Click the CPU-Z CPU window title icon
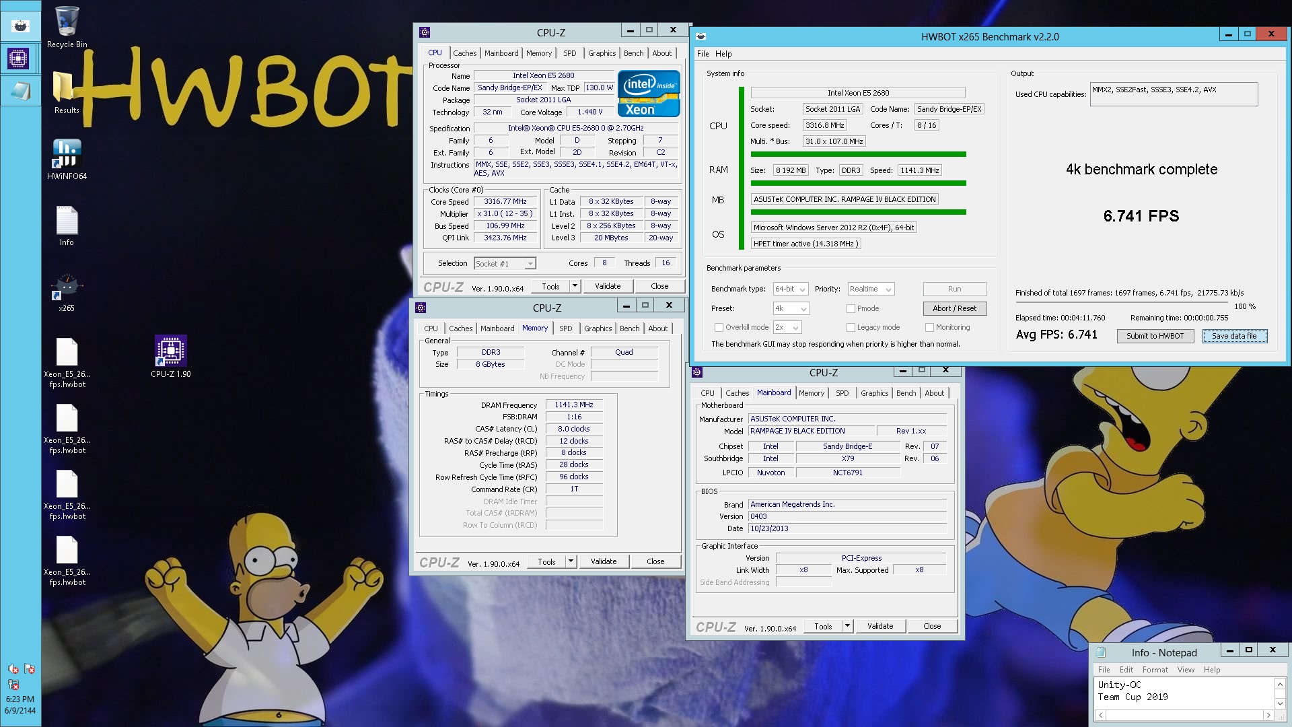 point(425,32)
